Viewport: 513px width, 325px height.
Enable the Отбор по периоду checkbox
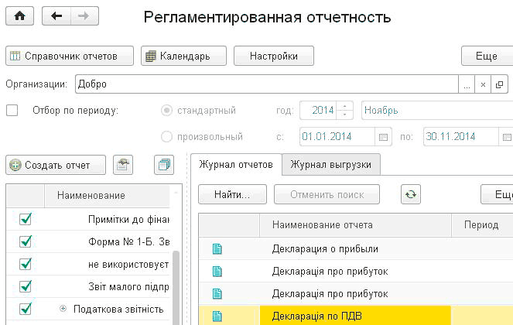(12, 110)
